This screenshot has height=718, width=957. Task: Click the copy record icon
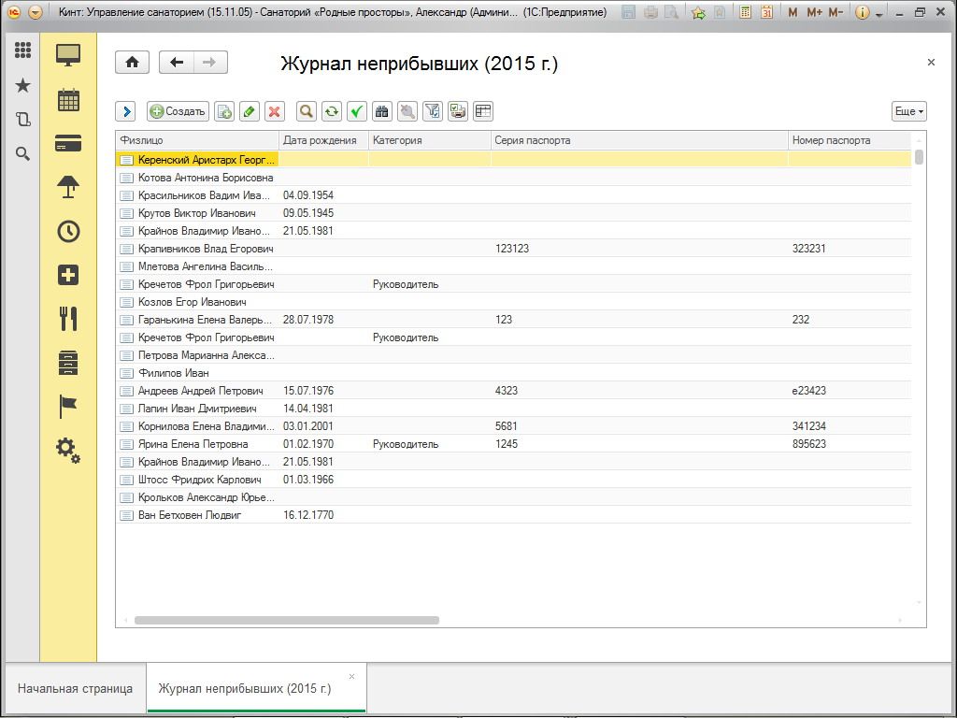click(x=224, y=111)
